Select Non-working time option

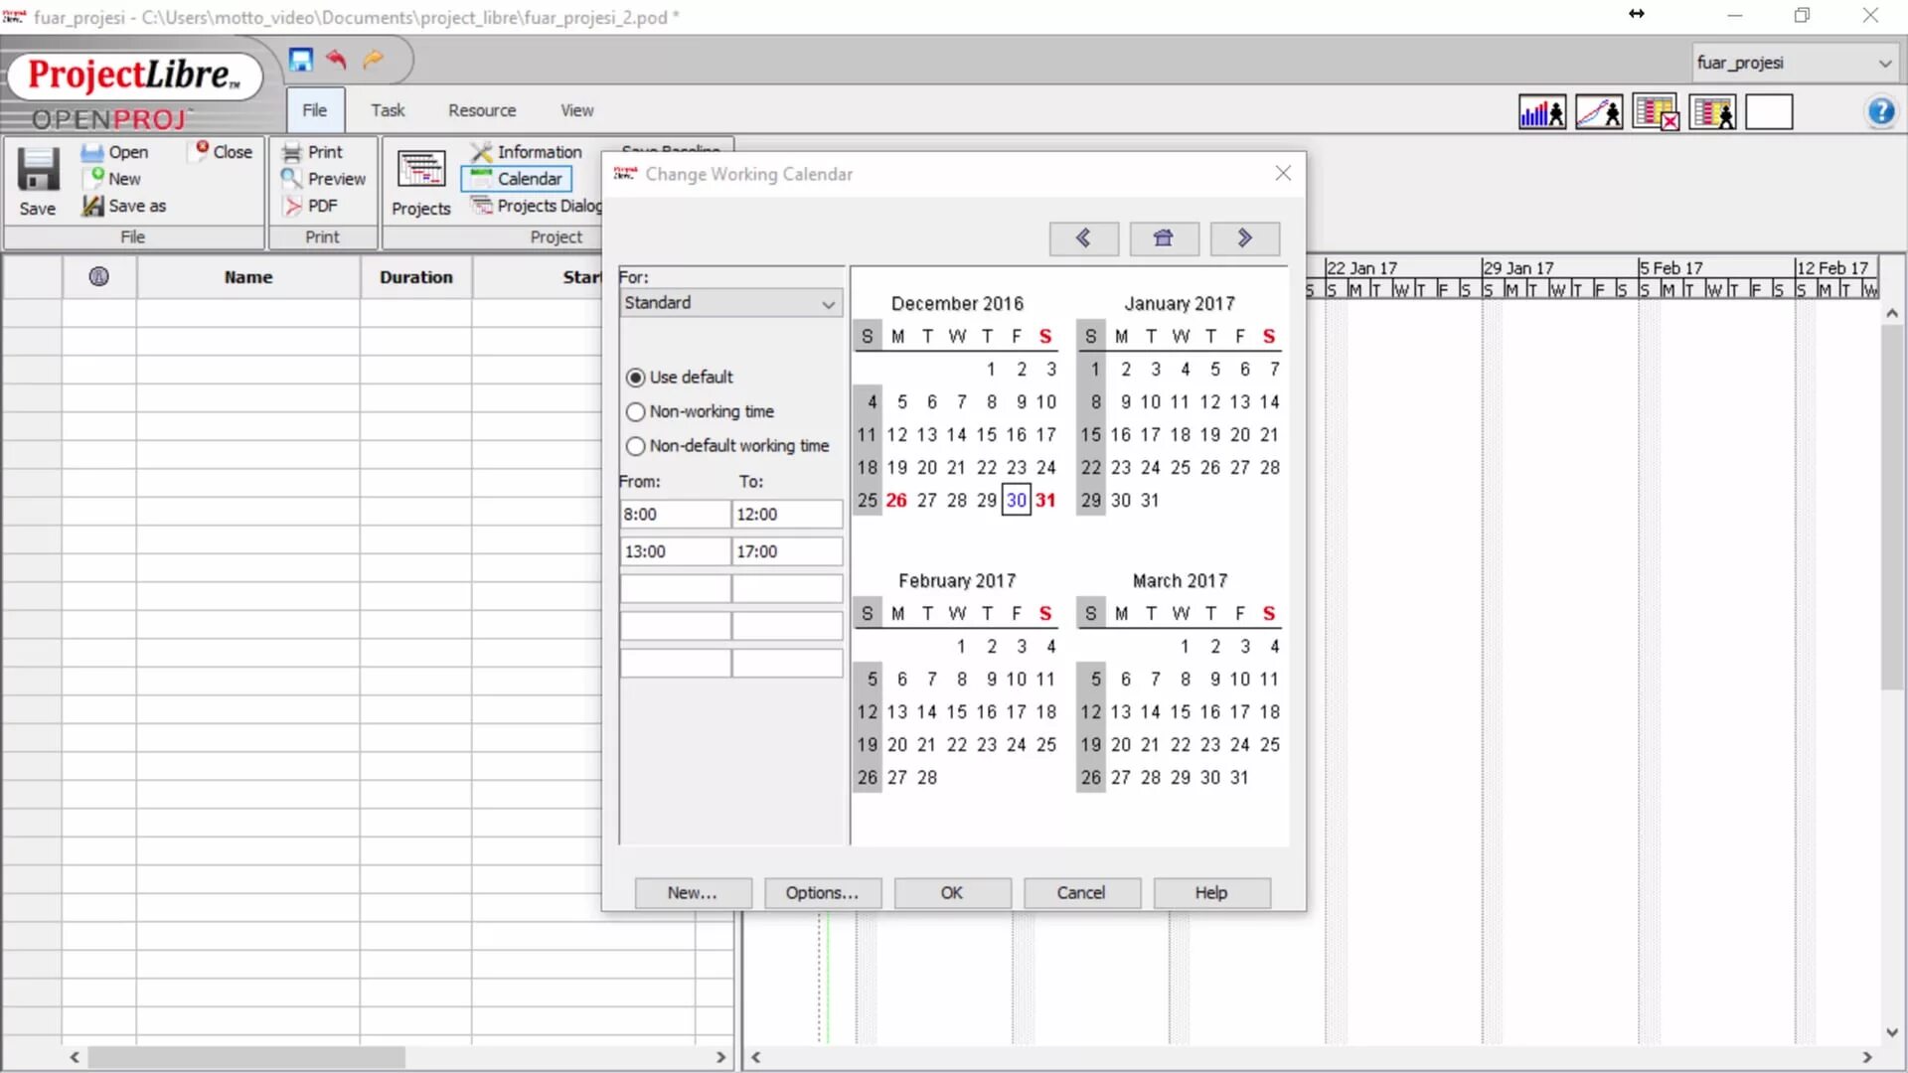pyautogui.click(x=636, y=411)
